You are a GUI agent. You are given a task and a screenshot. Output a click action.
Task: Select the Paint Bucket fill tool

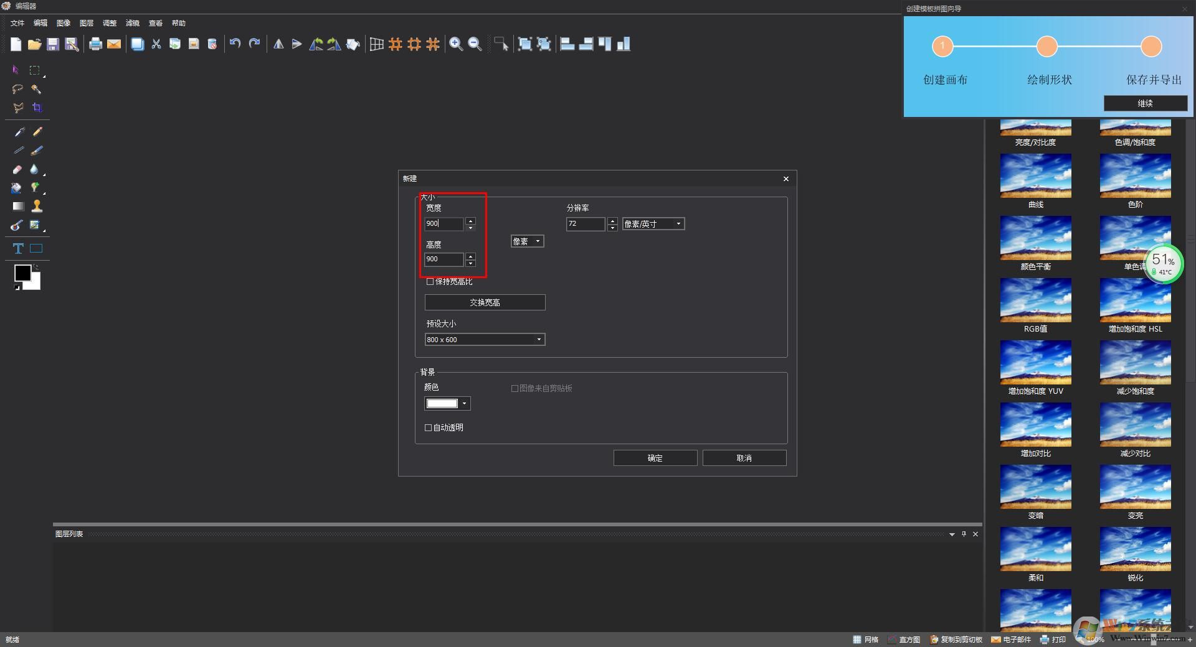pyautogui.click(x=17, y=188)
